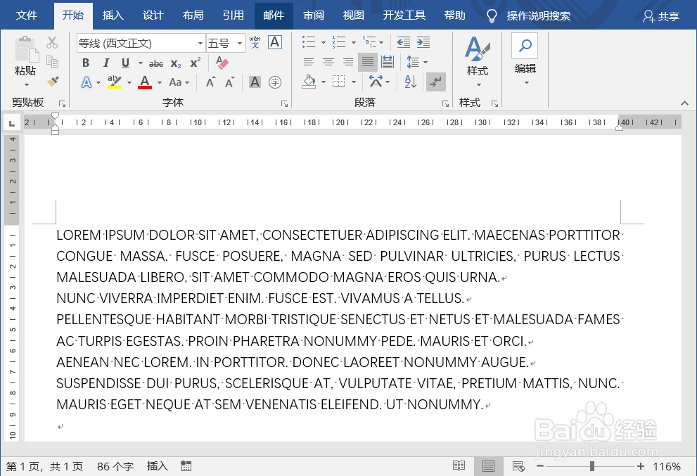
Task: Apply subscript formatting
Action: point(176,63)
